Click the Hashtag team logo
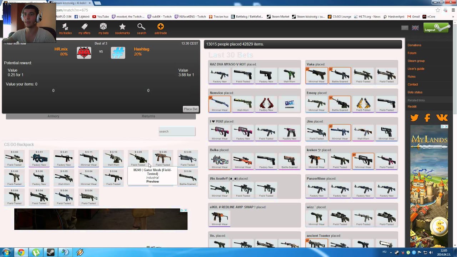Image resolution: width=457 pixels, height=257 pixels. point(118,52)
